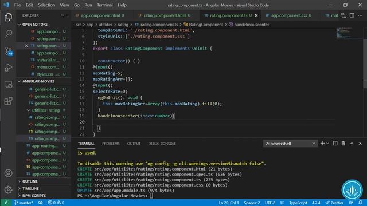Open notifications bell in status bar

click(x=361, y=203)
